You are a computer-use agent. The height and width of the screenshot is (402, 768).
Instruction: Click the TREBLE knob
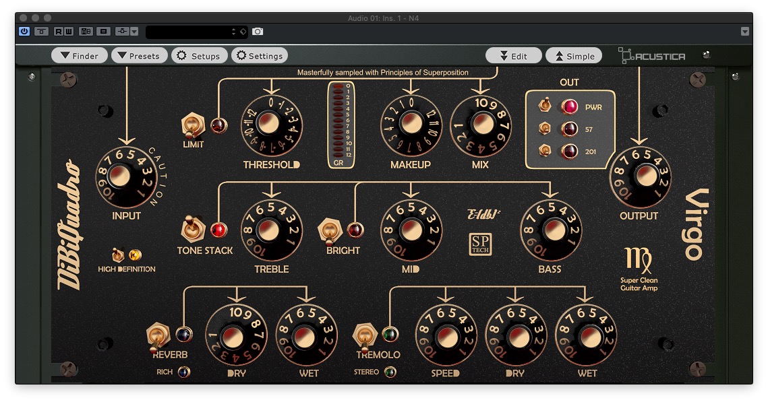click(271, 230)
